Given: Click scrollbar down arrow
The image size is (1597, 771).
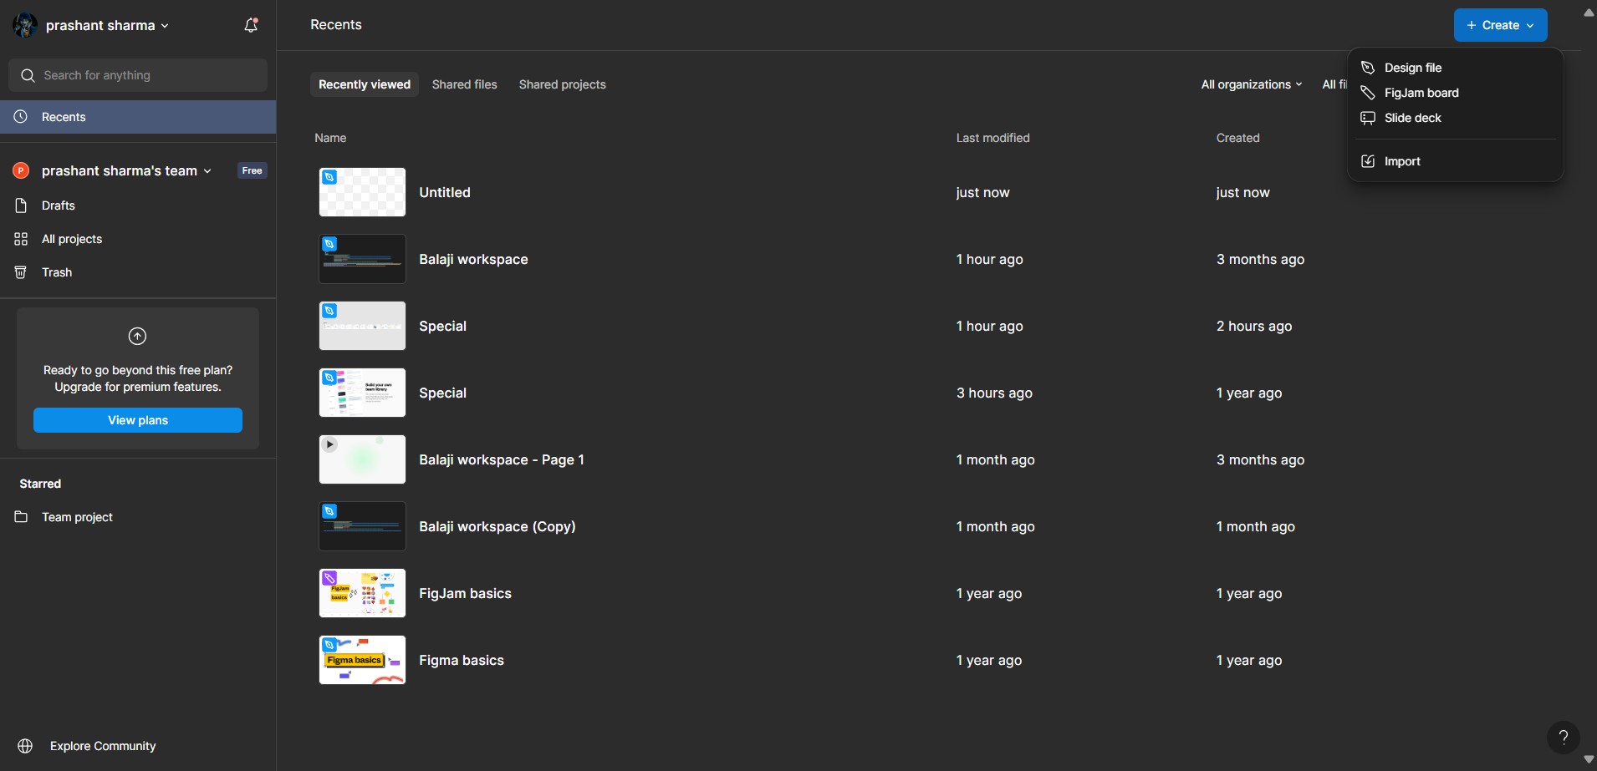Looking at the screenshot, I should pyautogui.click(x=1589, y=759).
